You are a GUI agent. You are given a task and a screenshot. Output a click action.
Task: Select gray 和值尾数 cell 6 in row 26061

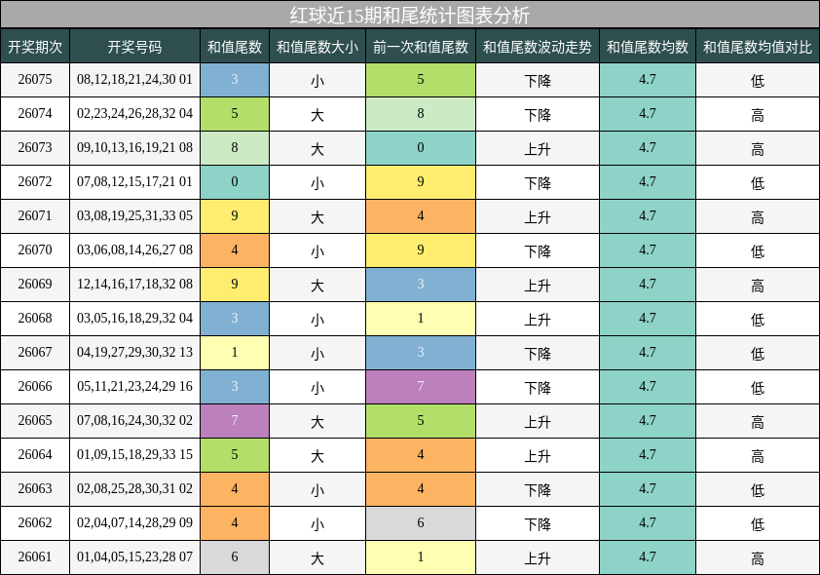coord(235,556)
